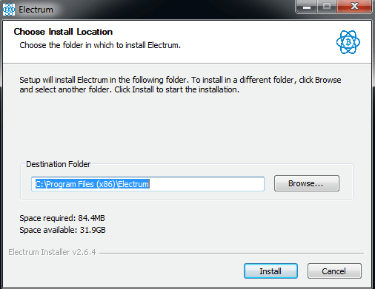Click the Electrum Installer v2.6.4 label
The height and width of the screenshot is (289, 375).
52,252
